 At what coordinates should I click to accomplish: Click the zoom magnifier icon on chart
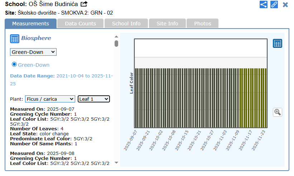[277, 112]
